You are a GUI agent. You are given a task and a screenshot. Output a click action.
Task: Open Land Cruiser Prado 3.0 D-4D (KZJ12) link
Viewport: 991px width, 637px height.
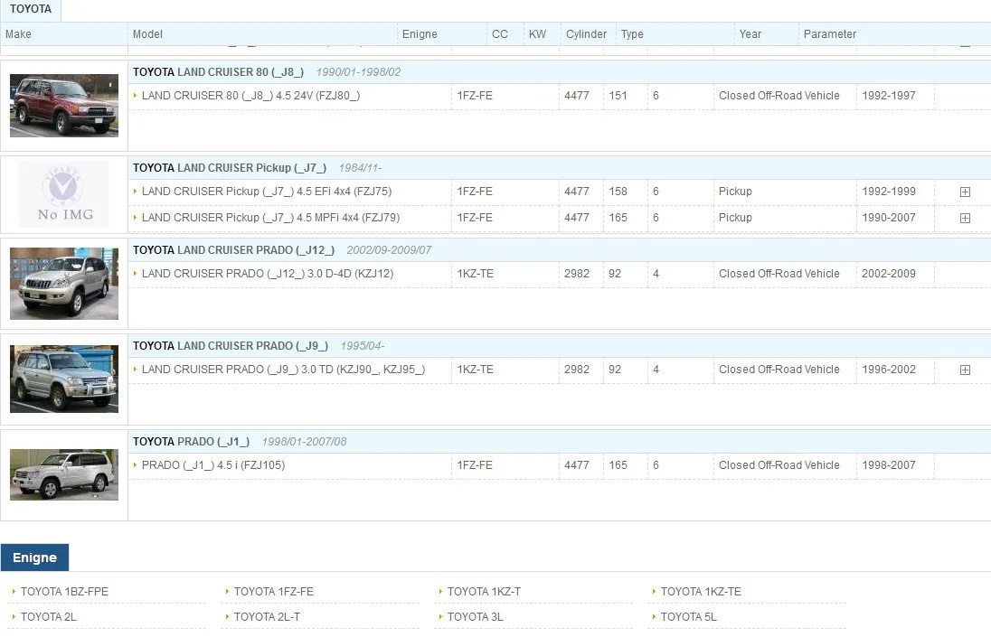[x=267, y=274]
